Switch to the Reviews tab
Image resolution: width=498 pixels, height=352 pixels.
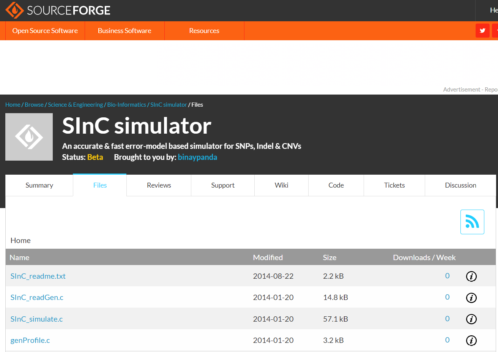pyautogui.click(x=159, y=185)
